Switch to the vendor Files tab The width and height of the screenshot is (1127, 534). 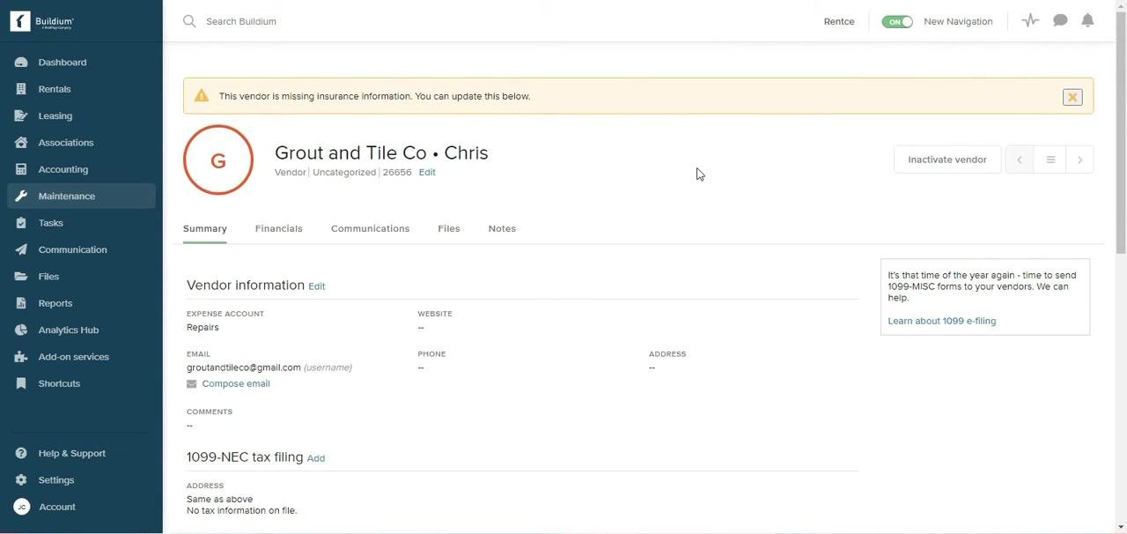449,228
